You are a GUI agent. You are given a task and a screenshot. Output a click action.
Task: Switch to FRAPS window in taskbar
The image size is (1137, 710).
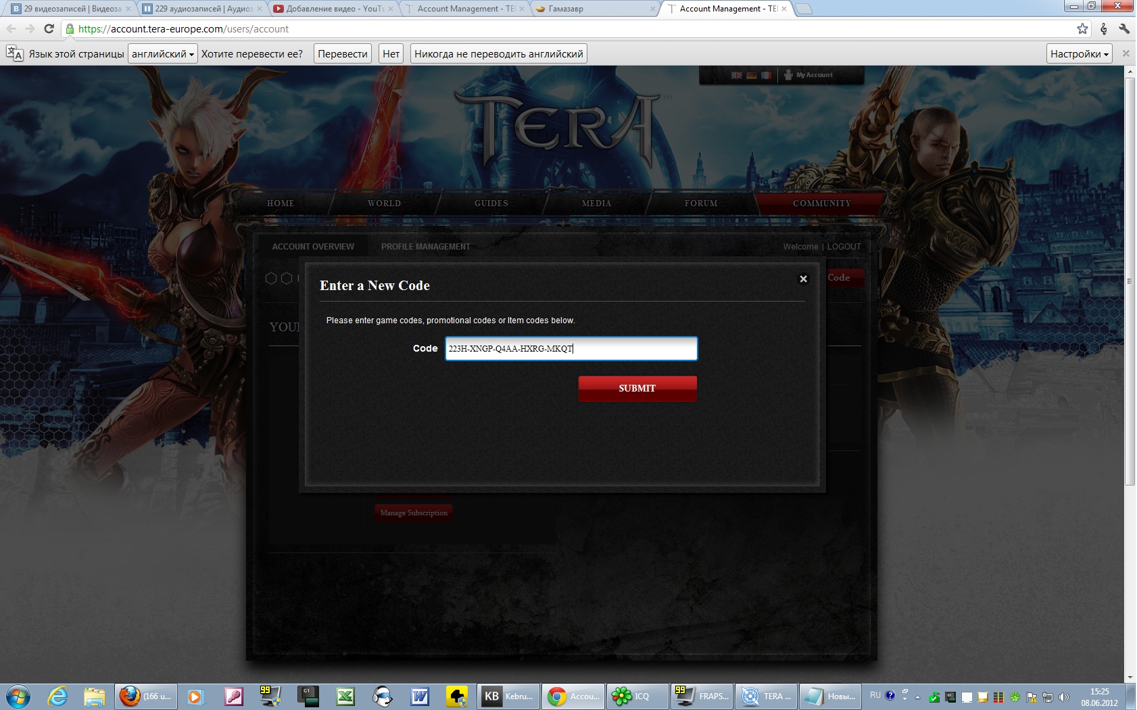click(x=702, y=696)
